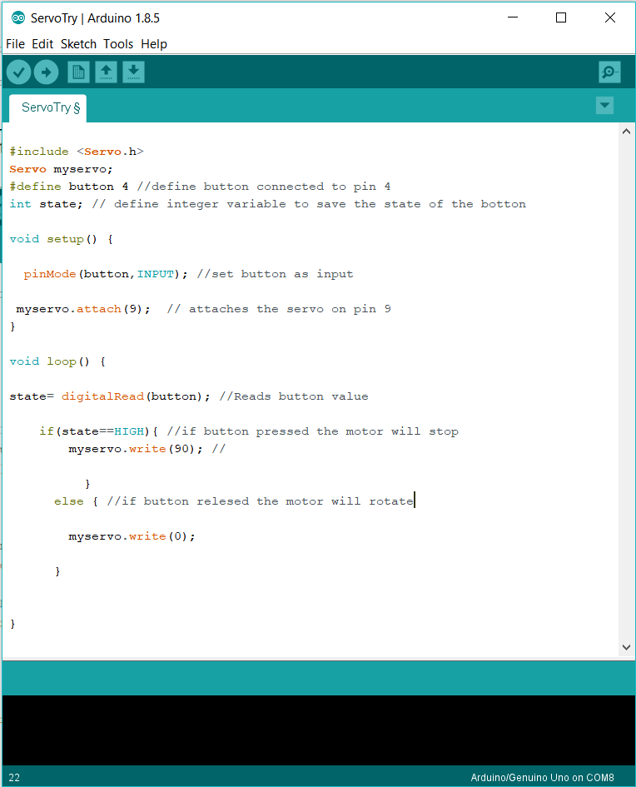
Task: Click the line number 22 in status bar
Action: 14,778
